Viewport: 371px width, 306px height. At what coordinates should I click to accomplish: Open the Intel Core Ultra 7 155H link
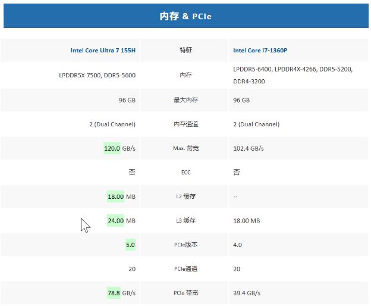[103, 50]
